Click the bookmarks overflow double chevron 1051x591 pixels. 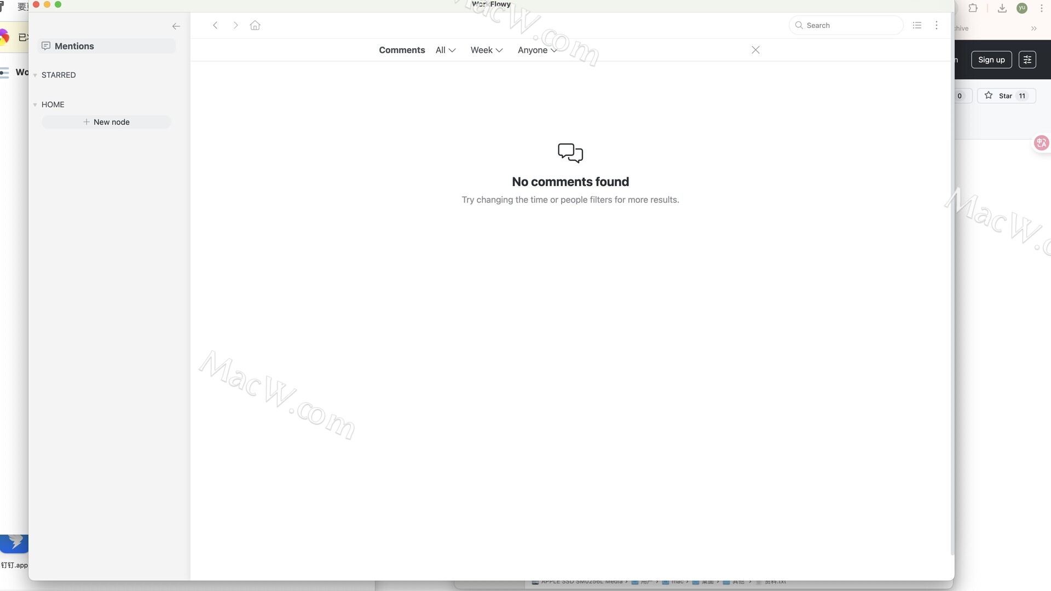point(1034,28)
